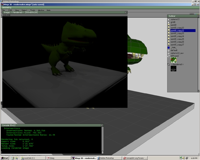Click the point9_copy14 light bulb icon
This screenshot has height=160, width=200.
coord(169,36)
